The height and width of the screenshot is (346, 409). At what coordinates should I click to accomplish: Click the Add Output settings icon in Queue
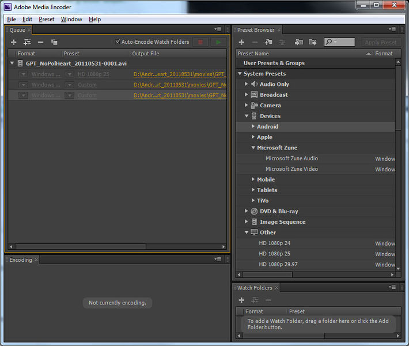point(27,42)
